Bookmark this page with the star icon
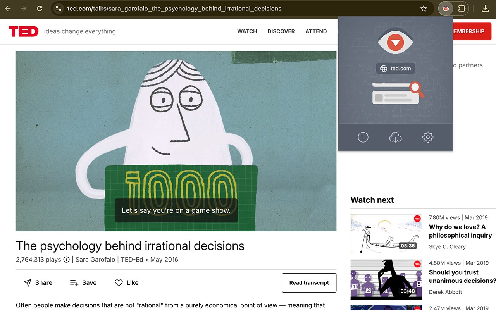Screen dimensions: 496x310 (424, 9)
